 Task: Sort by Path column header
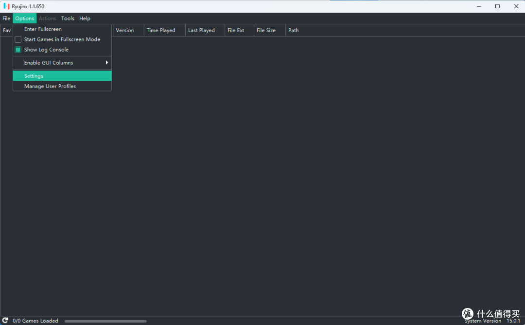click(294, 30)
